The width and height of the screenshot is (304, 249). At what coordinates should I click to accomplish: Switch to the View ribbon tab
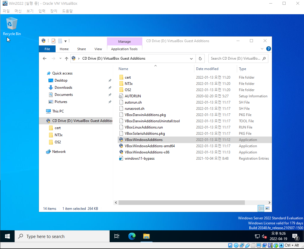[98, 49]
